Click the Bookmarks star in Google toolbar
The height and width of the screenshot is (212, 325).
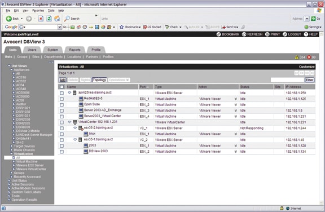click(122, 27)
